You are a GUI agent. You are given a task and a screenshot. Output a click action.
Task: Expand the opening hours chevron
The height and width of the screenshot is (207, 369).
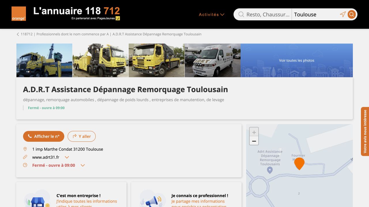pyautogui.click(x=83, y=165)
